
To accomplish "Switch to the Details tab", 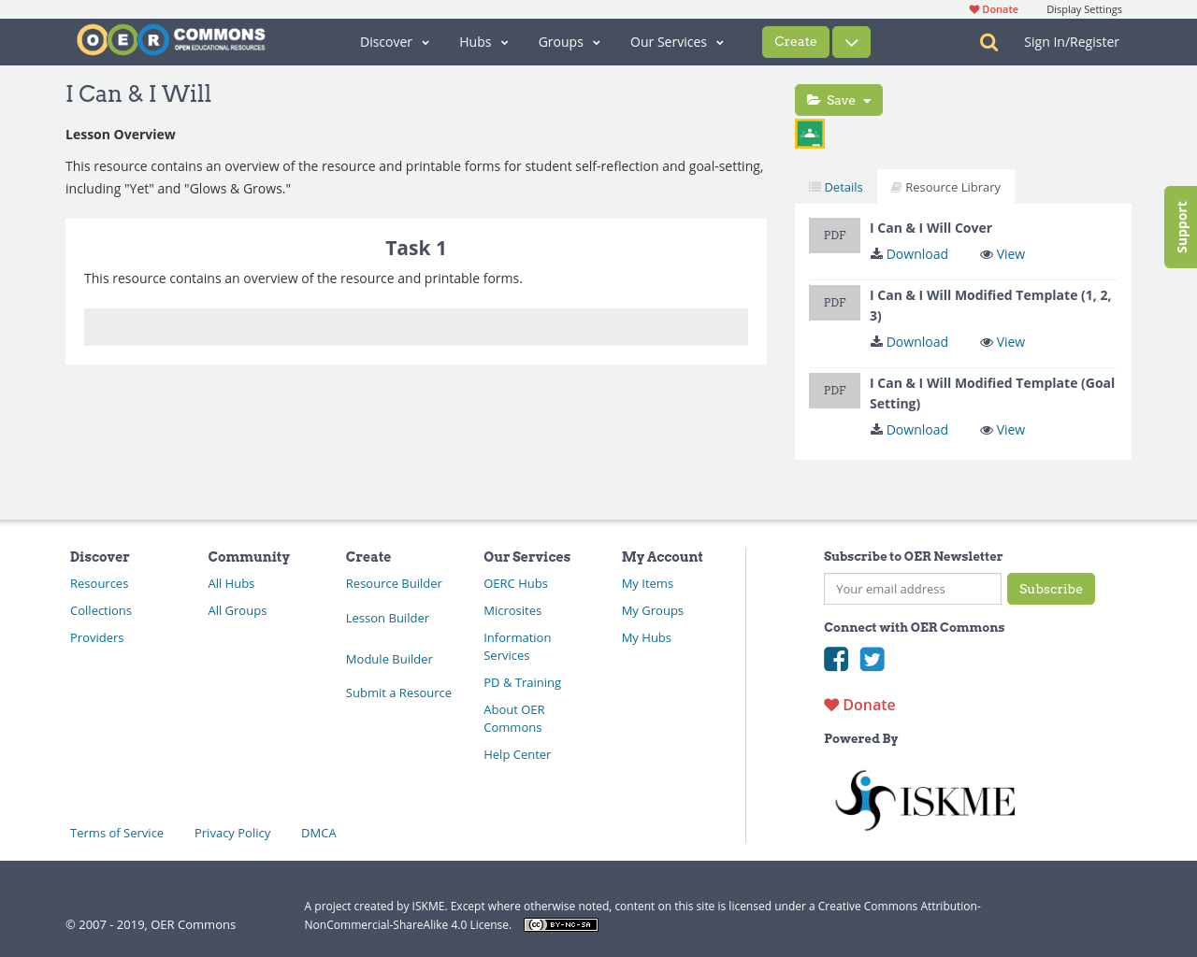I will [x=836, y=187].
